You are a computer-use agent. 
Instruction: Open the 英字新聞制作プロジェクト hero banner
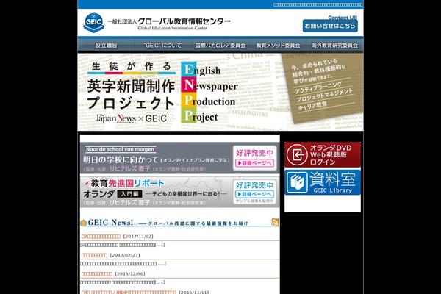click(x=220, y=92)
